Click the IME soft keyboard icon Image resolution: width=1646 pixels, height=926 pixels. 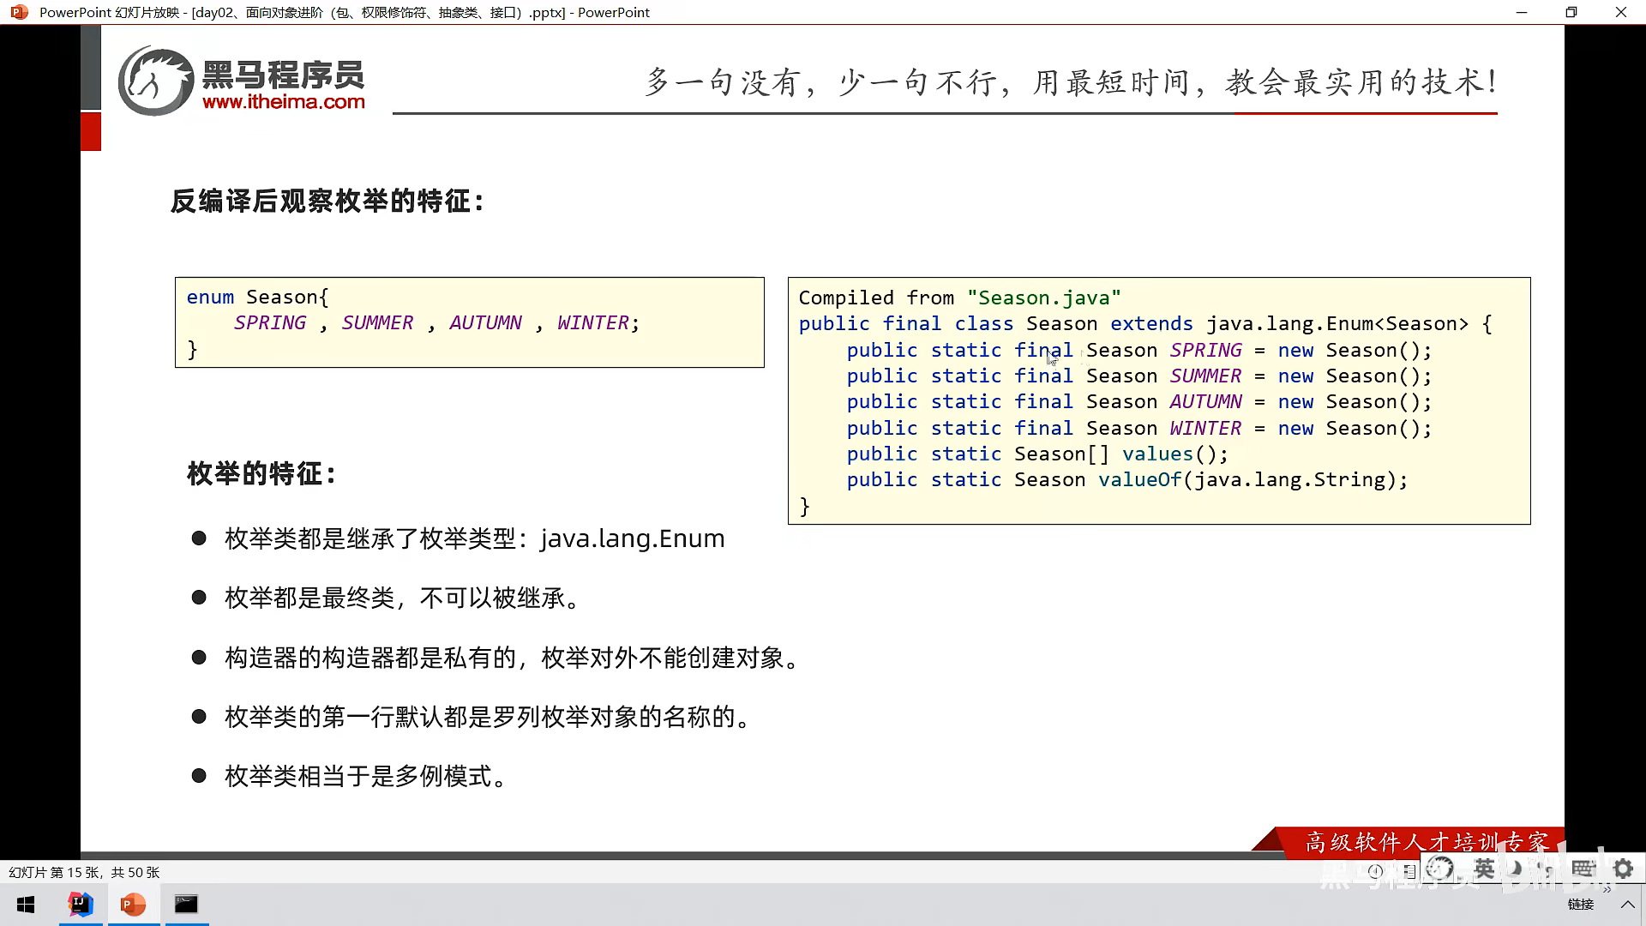pyautogui.click(x=1583, y=869)
